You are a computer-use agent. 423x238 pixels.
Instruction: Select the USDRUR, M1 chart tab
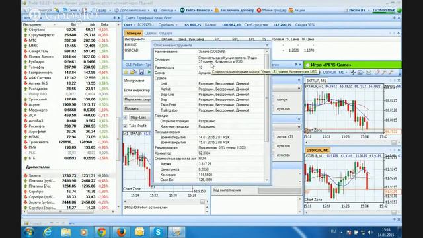coord(318,150)
